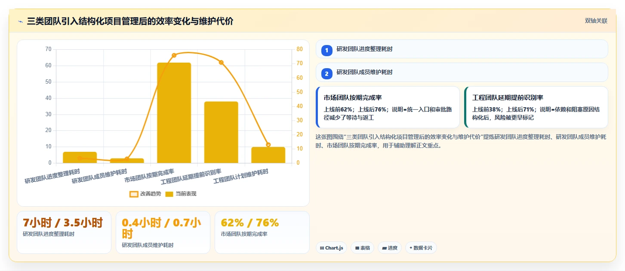Click x-axis label 市场团队按期完成率
The width and height of the screenshot is (625, 271).
click(x=149, y=176)
